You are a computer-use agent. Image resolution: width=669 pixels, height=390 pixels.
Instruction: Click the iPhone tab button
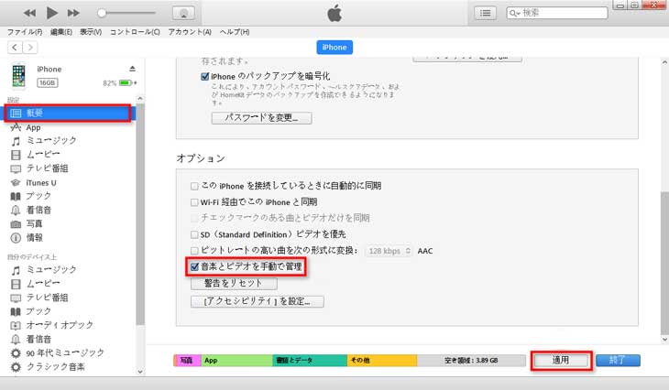334,48
